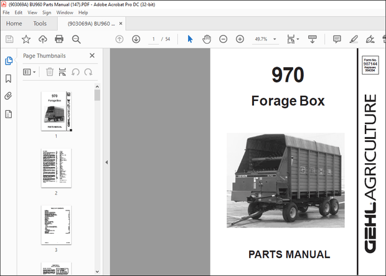386x276 pixels.
Task: Expand the thumbnail options dropdown
Action: [29, 72]
